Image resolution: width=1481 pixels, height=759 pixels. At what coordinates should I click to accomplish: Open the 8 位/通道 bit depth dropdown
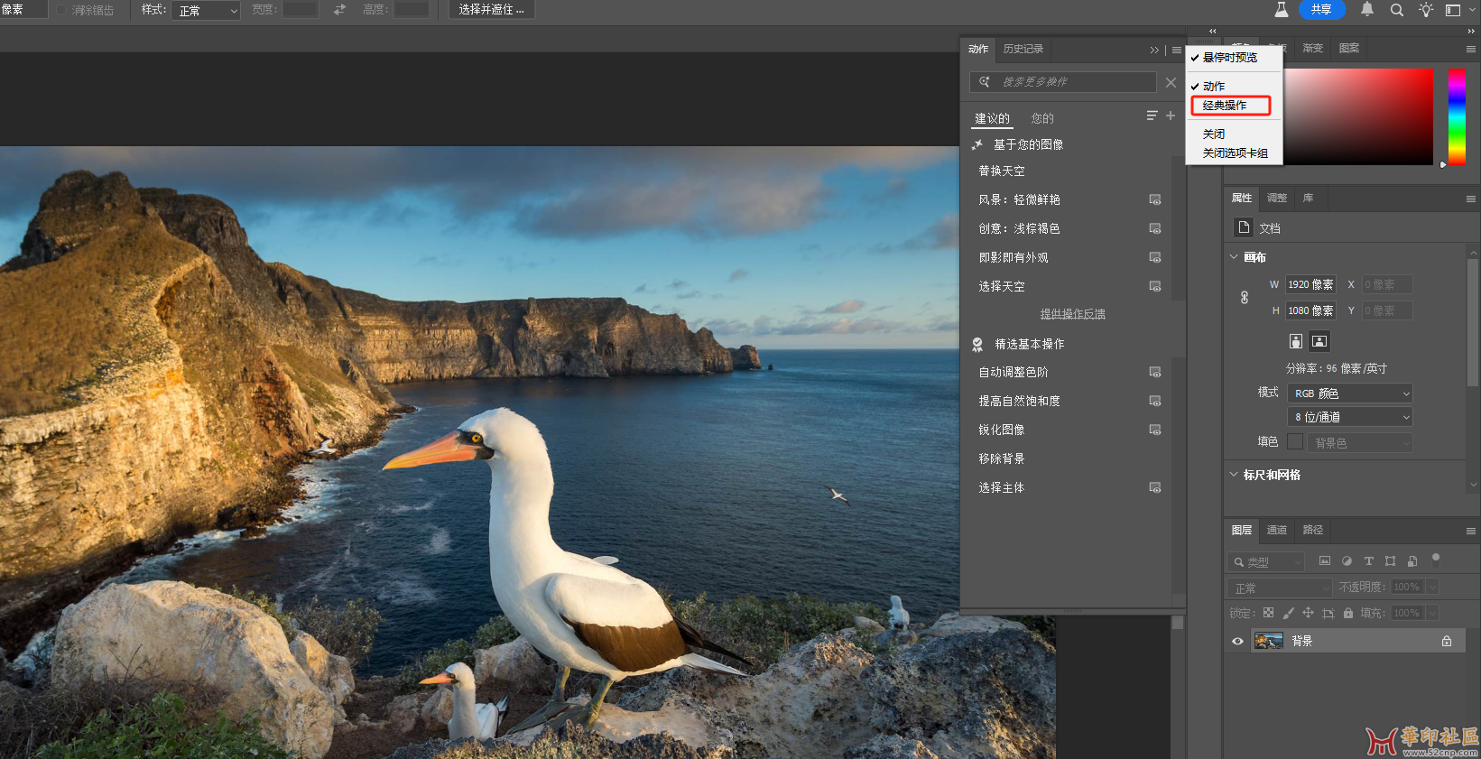[1349, 417]
